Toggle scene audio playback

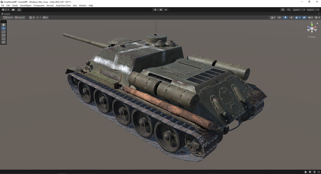(x=291, y=18)
